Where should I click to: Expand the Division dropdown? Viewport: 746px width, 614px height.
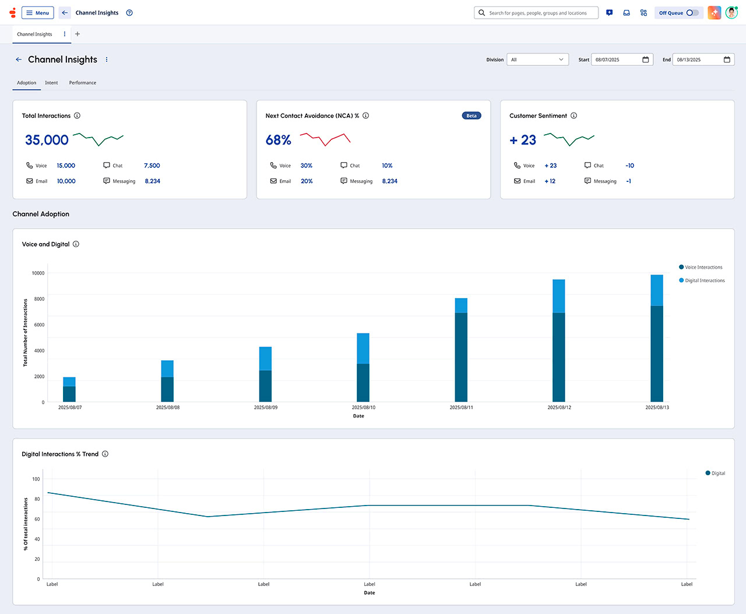click(537, 59)
